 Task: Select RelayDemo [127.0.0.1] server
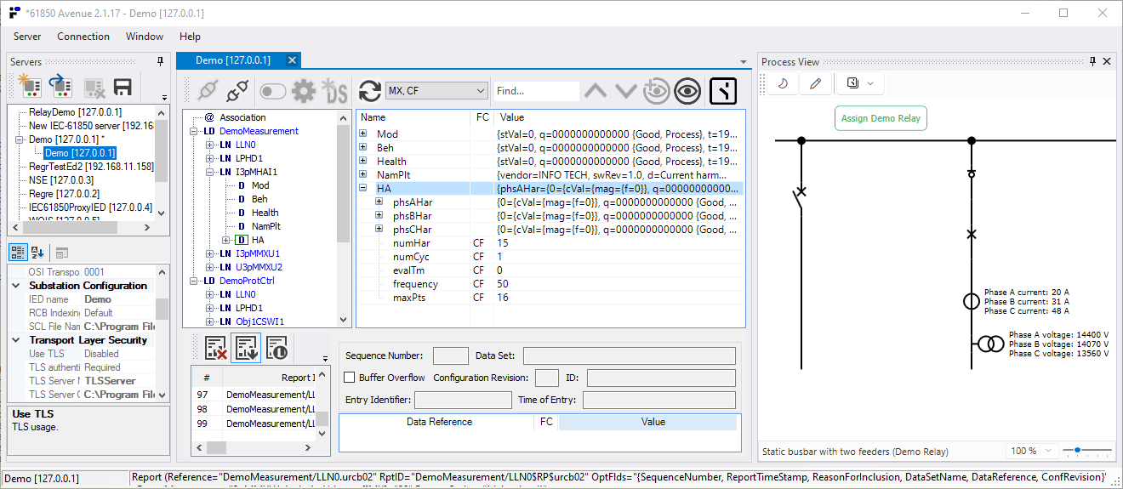click(75, 112)
